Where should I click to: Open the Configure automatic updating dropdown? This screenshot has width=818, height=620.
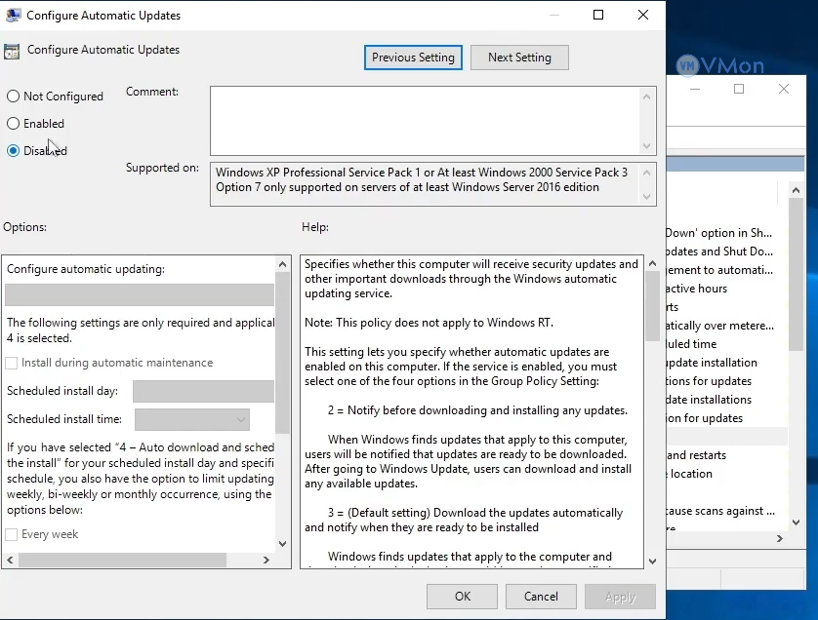pos(140,294)
